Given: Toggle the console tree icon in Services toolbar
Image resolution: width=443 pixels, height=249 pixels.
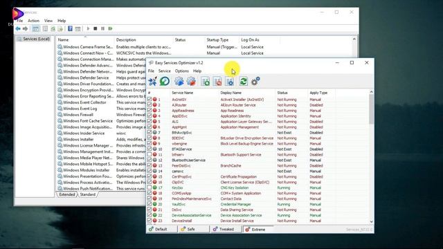Looking at the screenshot, I should pyautogui.click(x=36, y=28).
